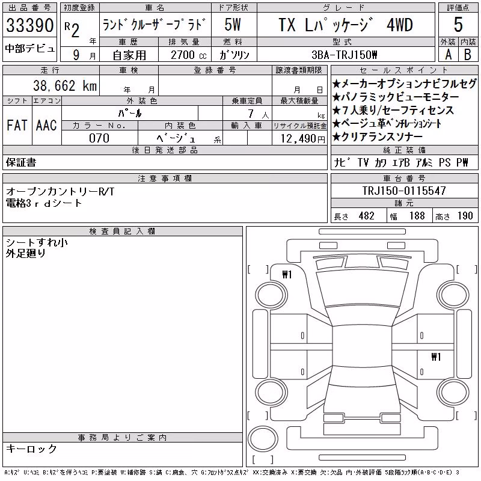This screenshot has height=481, width=481.
Task: Click the rear-right wheel on diagram
Action: 453,392
